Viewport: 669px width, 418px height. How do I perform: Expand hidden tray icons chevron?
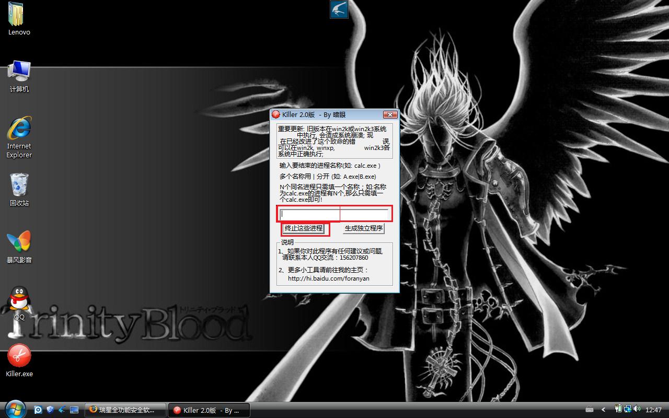click(x=604, y=410)
